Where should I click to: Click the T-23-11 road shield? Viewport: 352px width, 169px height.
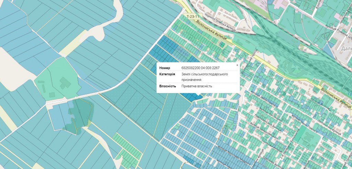[x=193, y=16]
